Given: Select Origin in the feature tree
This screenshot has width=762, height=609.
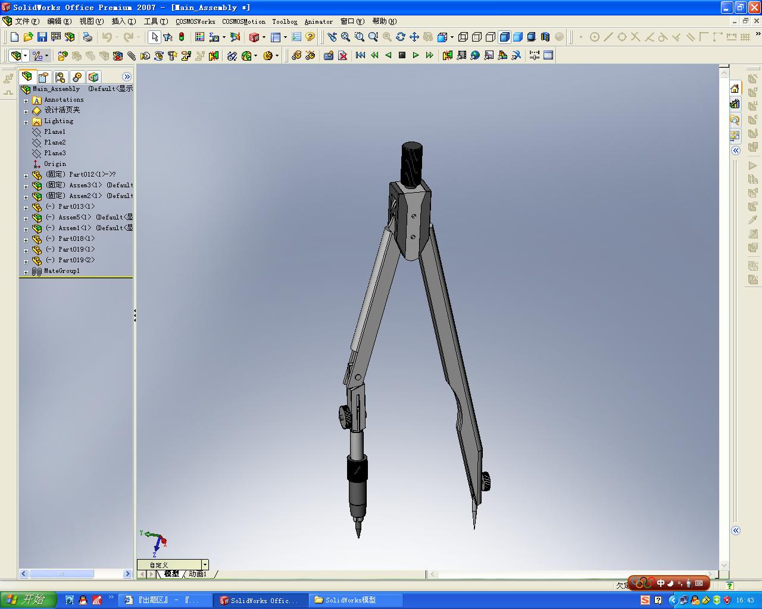Looking at the screenshot, I should 55,164.
